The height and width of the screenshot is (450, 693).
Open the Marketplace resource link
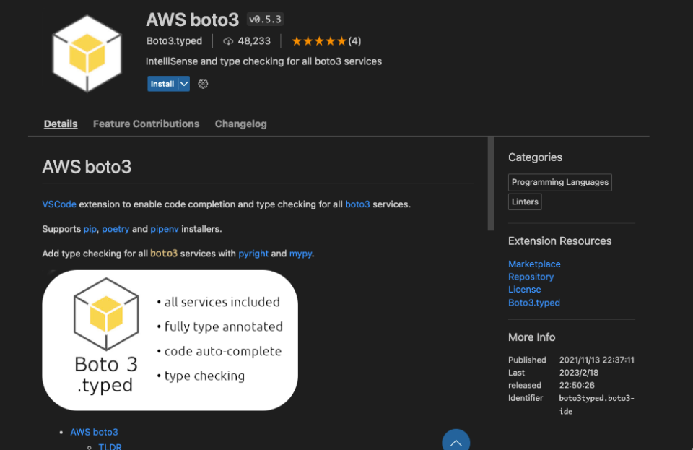534,264
